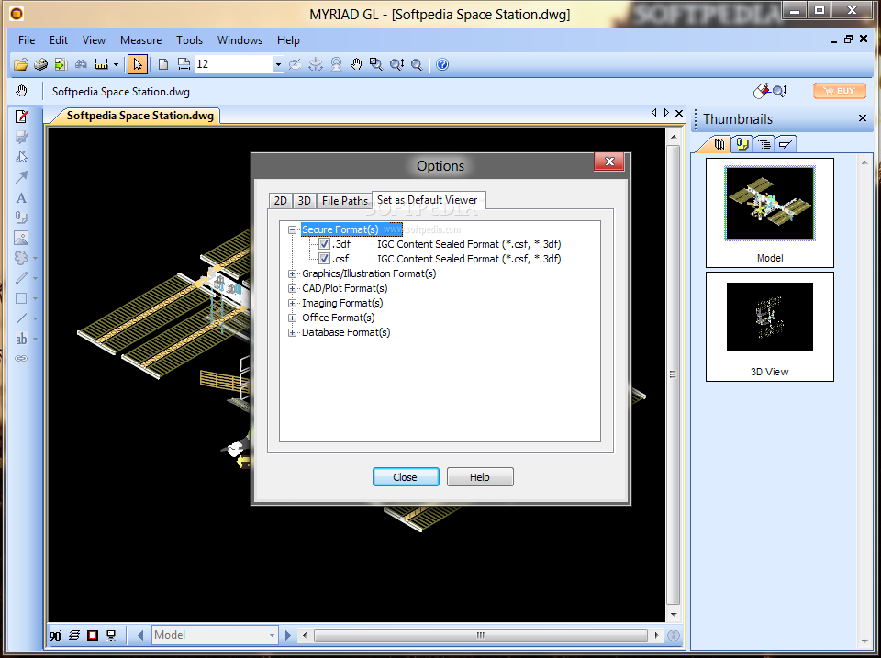Switch to the 2D tab in Options
This screenshot has height=658, width=881.
tap(281, 201)
